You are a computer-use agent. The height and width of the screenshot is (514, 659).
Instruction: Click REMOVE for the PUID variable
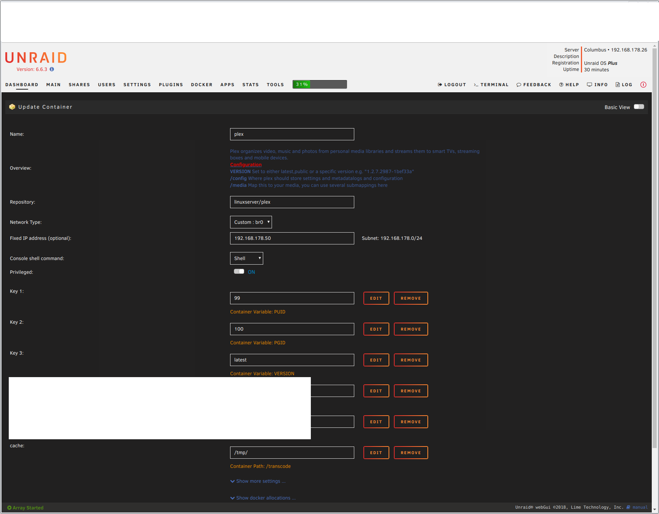coord(411,298)
